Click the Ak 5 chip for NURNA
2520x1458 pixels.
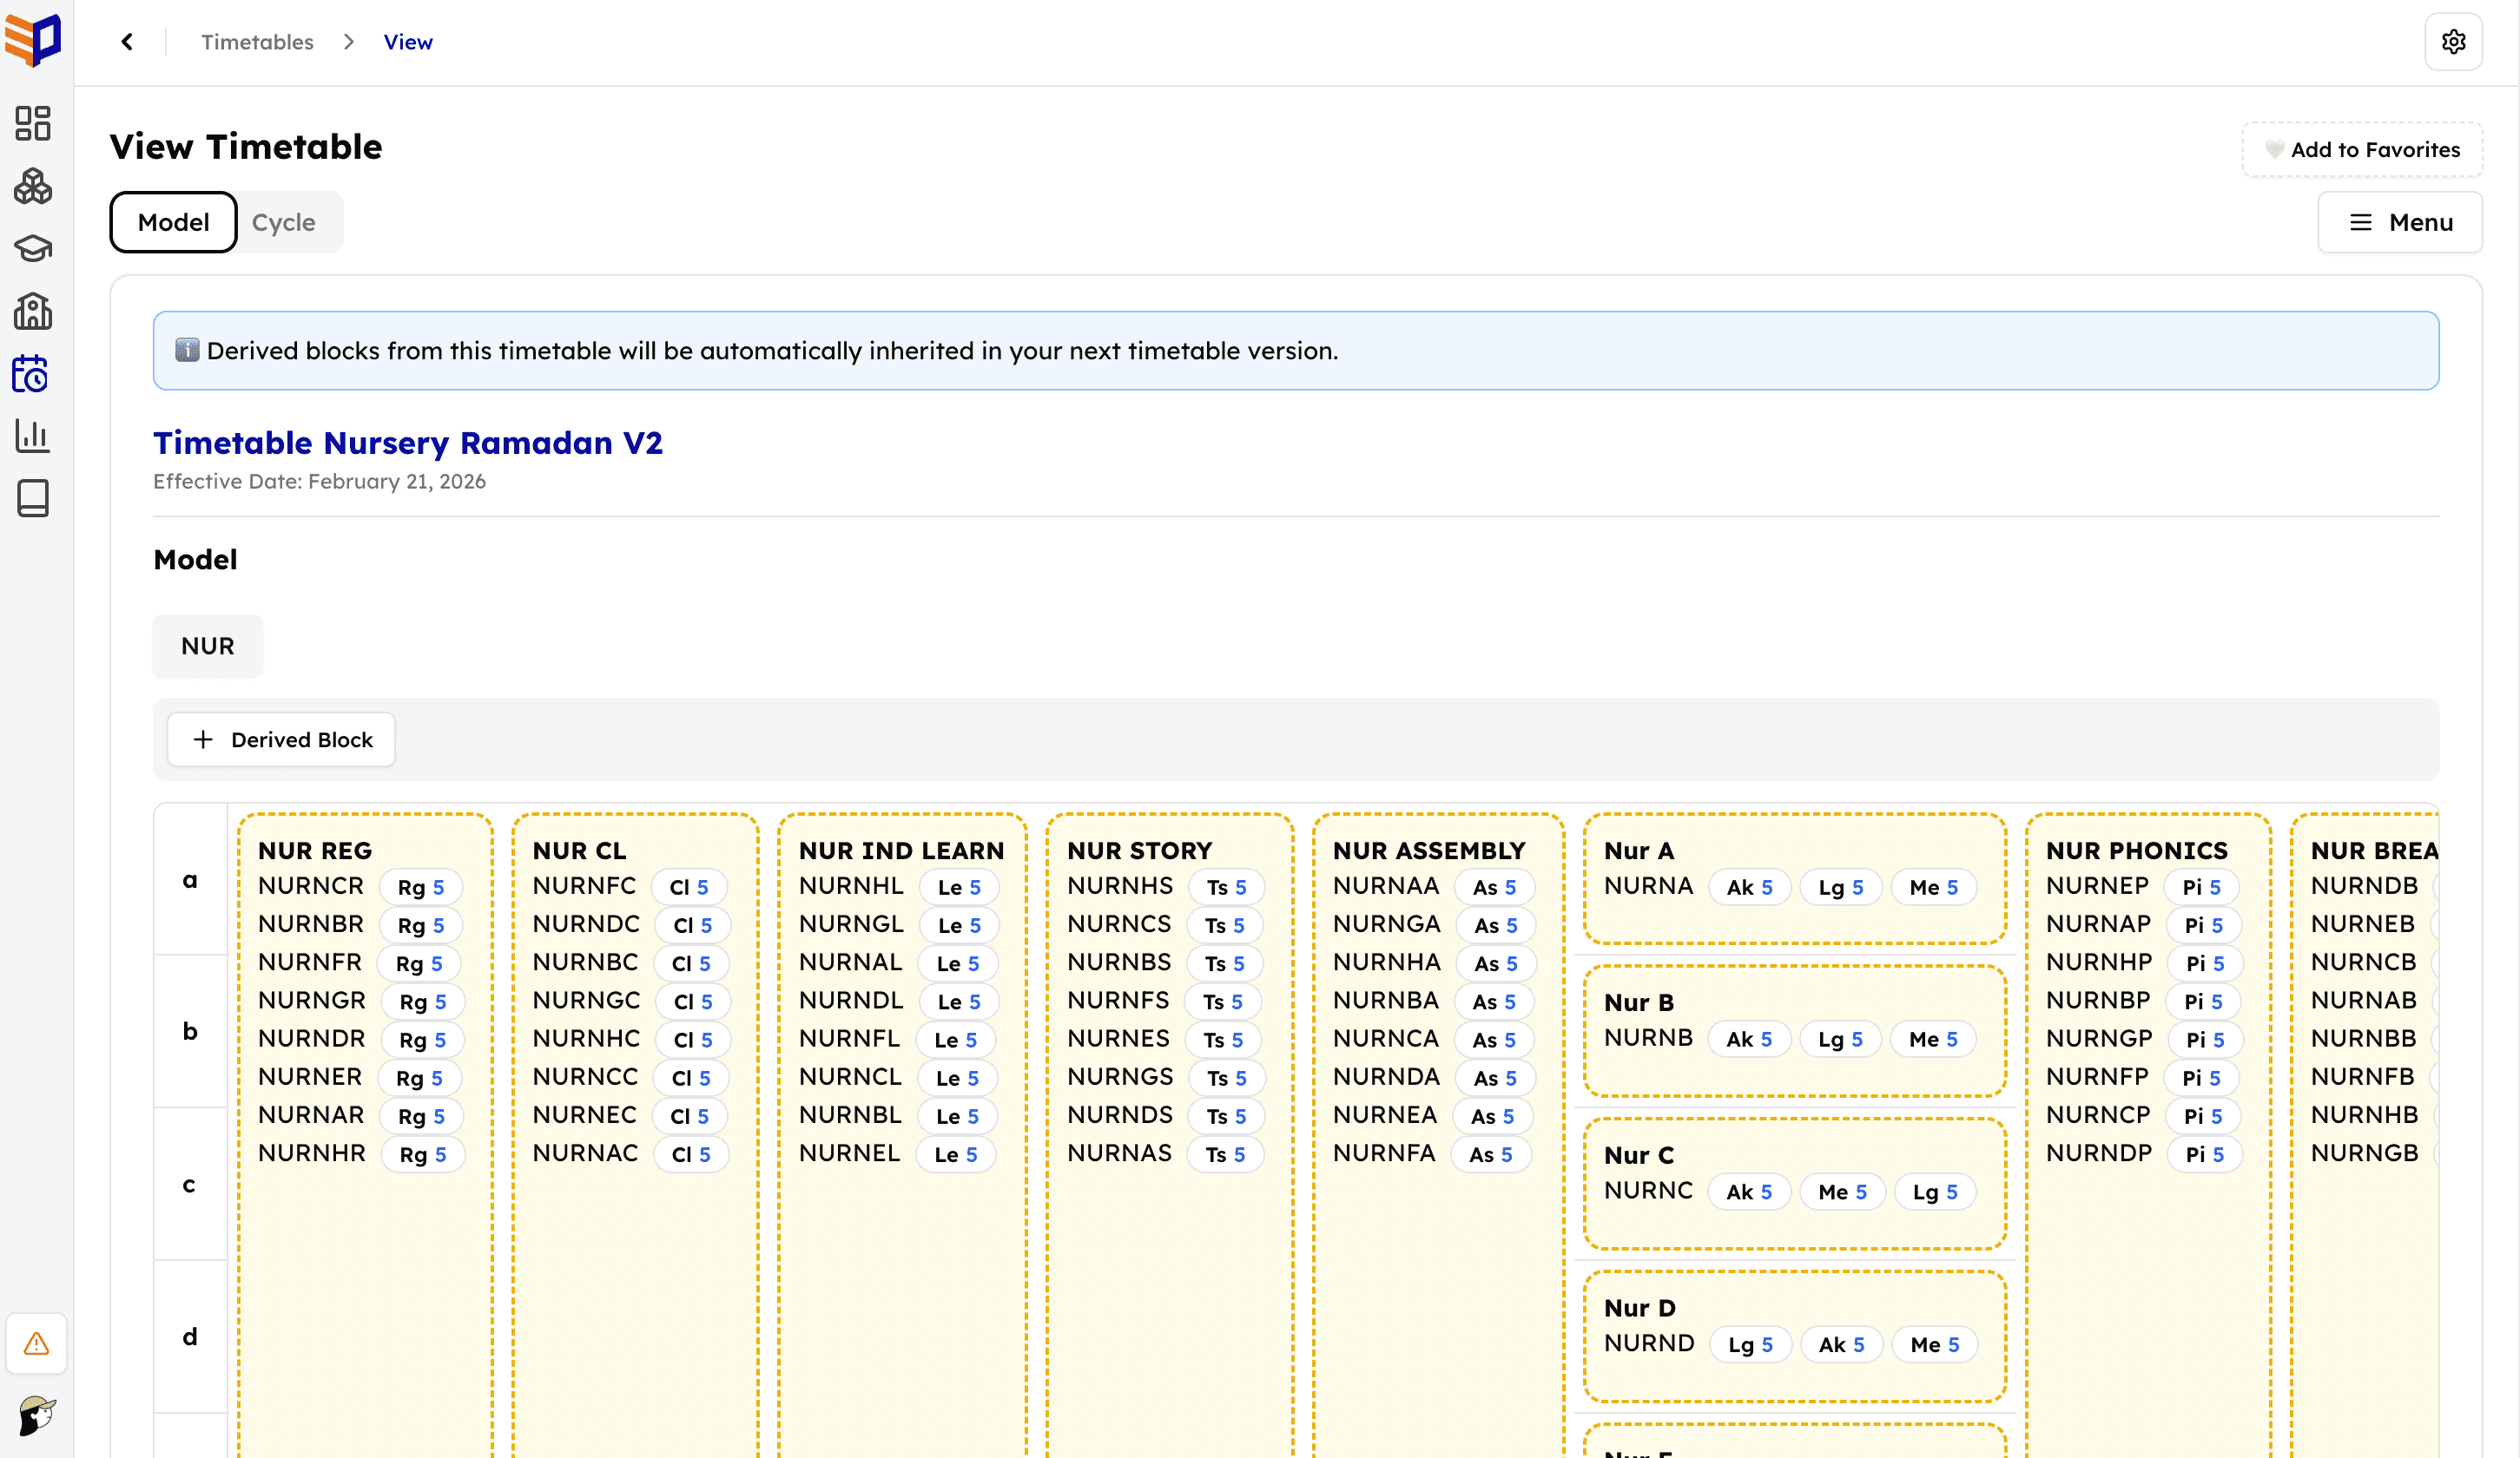(x=1749, y=888)
